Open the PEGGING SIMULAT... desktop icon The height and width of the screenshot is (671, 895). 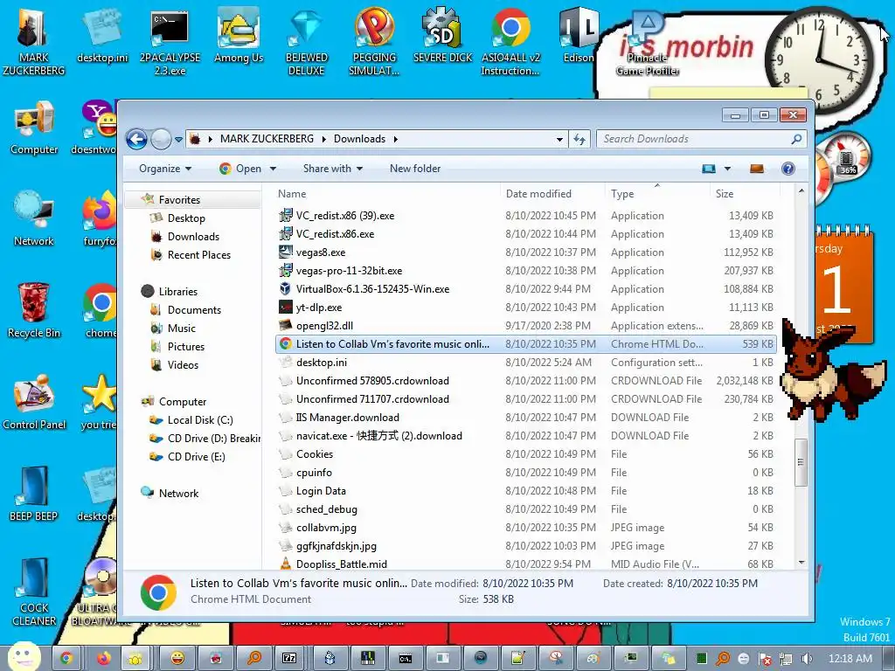374,40
